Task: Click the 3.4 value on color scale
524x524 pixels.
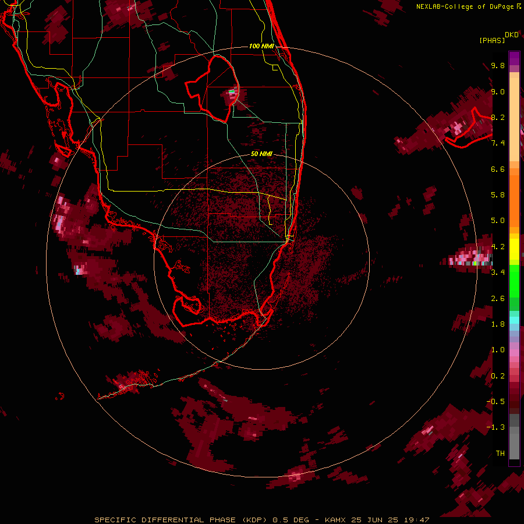Action: coord(498,272)
